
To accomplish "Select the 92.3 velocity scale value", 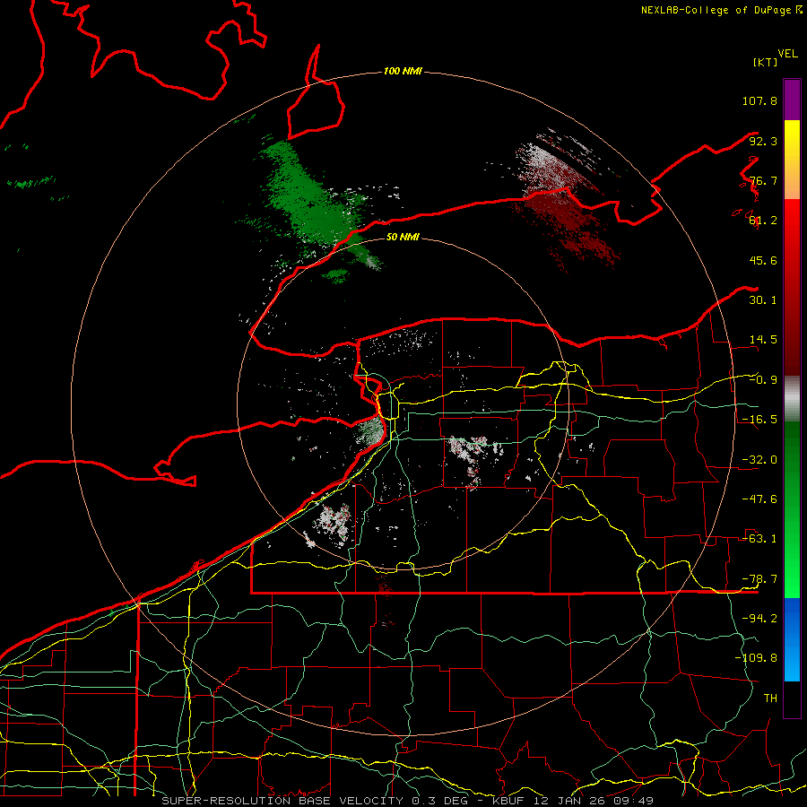I will (763, 141).
